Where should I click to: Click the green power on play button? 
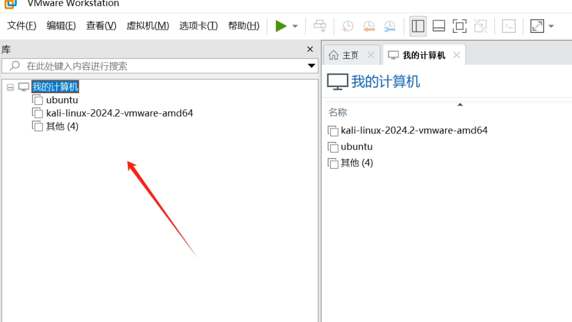click(281, 26)
